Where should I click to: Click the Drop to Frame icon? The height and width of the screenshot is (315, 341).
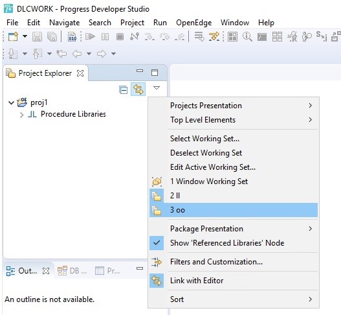[199, 36]
